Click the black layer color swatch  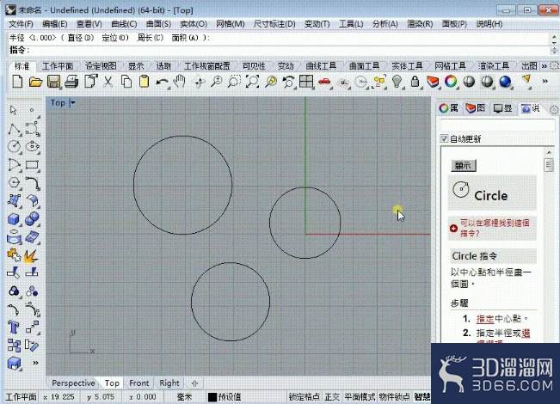pyautogui.click(x=212, y=397)
